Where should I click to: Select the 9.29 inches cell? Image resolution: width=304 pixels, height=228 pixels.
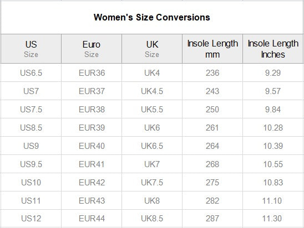273,73
